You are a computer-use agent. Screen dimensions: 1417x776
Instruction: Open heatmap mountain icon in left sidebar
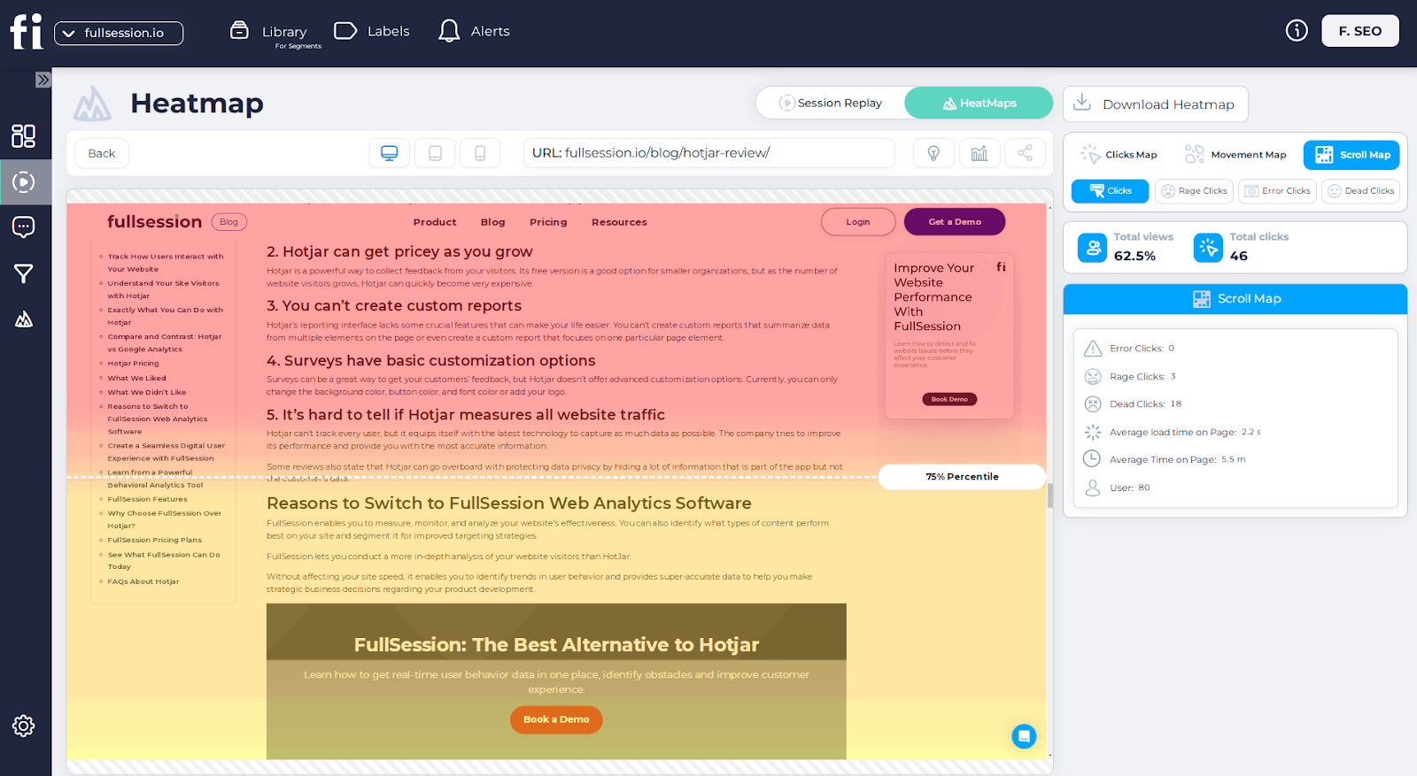pyautogui.click(x=24, y=319)
